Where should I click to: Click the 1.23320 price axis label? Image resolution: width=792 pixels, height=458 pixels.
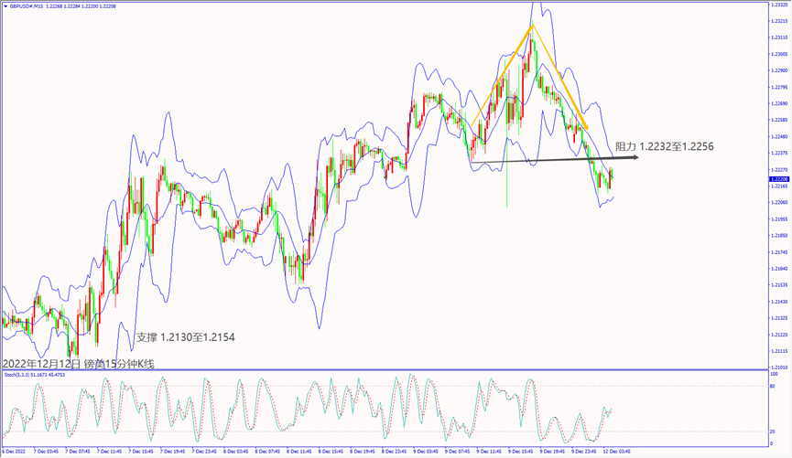coord(778,5)
